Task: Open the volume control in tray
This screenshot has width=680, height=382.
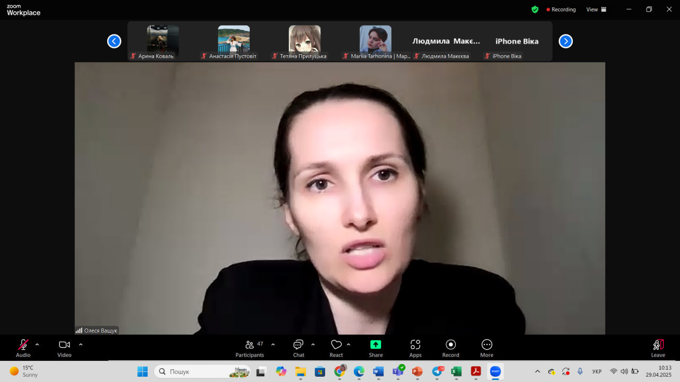Action: pos(624,371)
